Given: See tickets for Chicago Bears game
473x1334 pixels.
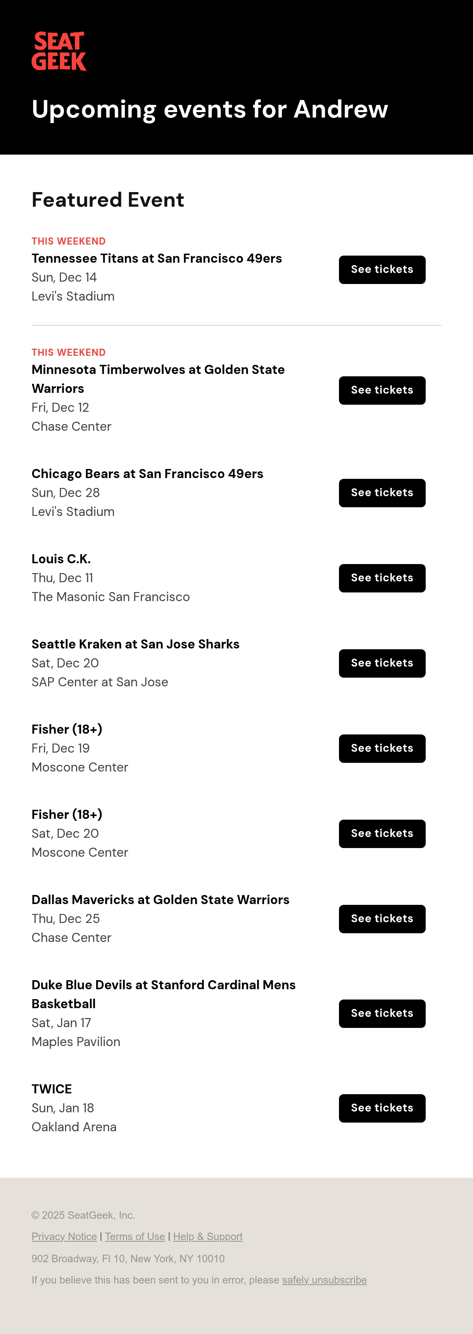Looking at the screenshot, I should coord(382,493).
